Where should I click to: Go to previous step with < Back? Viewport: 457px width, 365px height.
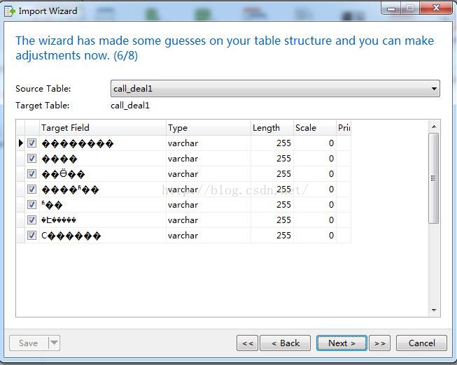click(x=286, y=343)
